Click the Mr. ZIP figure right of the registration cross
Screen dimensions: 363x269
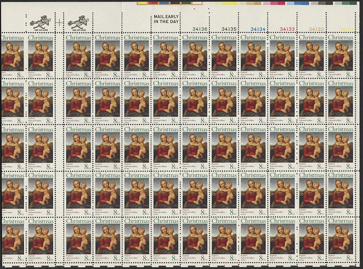point(78,23)
